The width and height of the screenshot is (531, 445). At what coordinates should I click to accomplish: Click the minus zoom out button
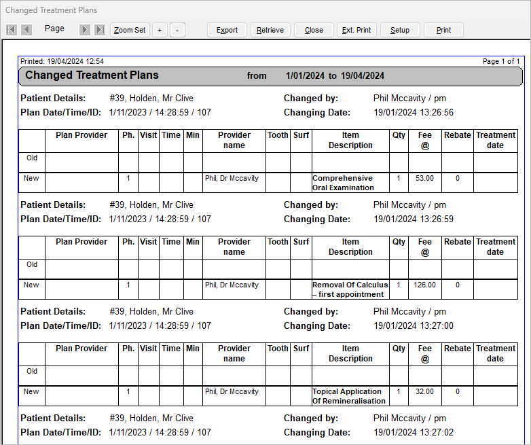[177, 30]
